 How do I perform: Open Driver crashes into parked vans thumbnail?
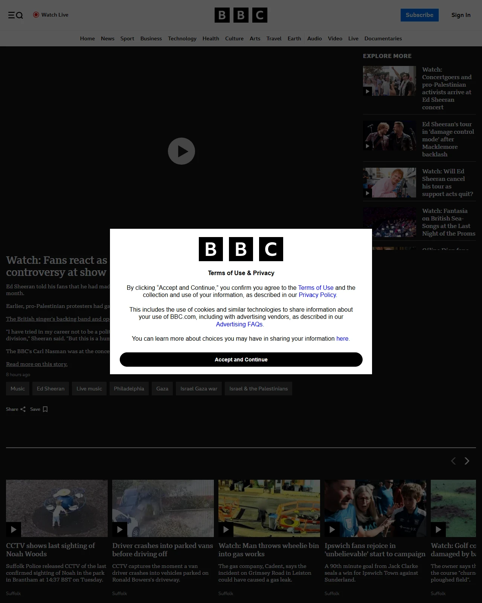click(x=163, y=508)
